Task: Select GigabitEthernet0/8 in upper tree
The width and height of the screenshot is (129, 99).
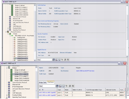Action: [22, 53]
